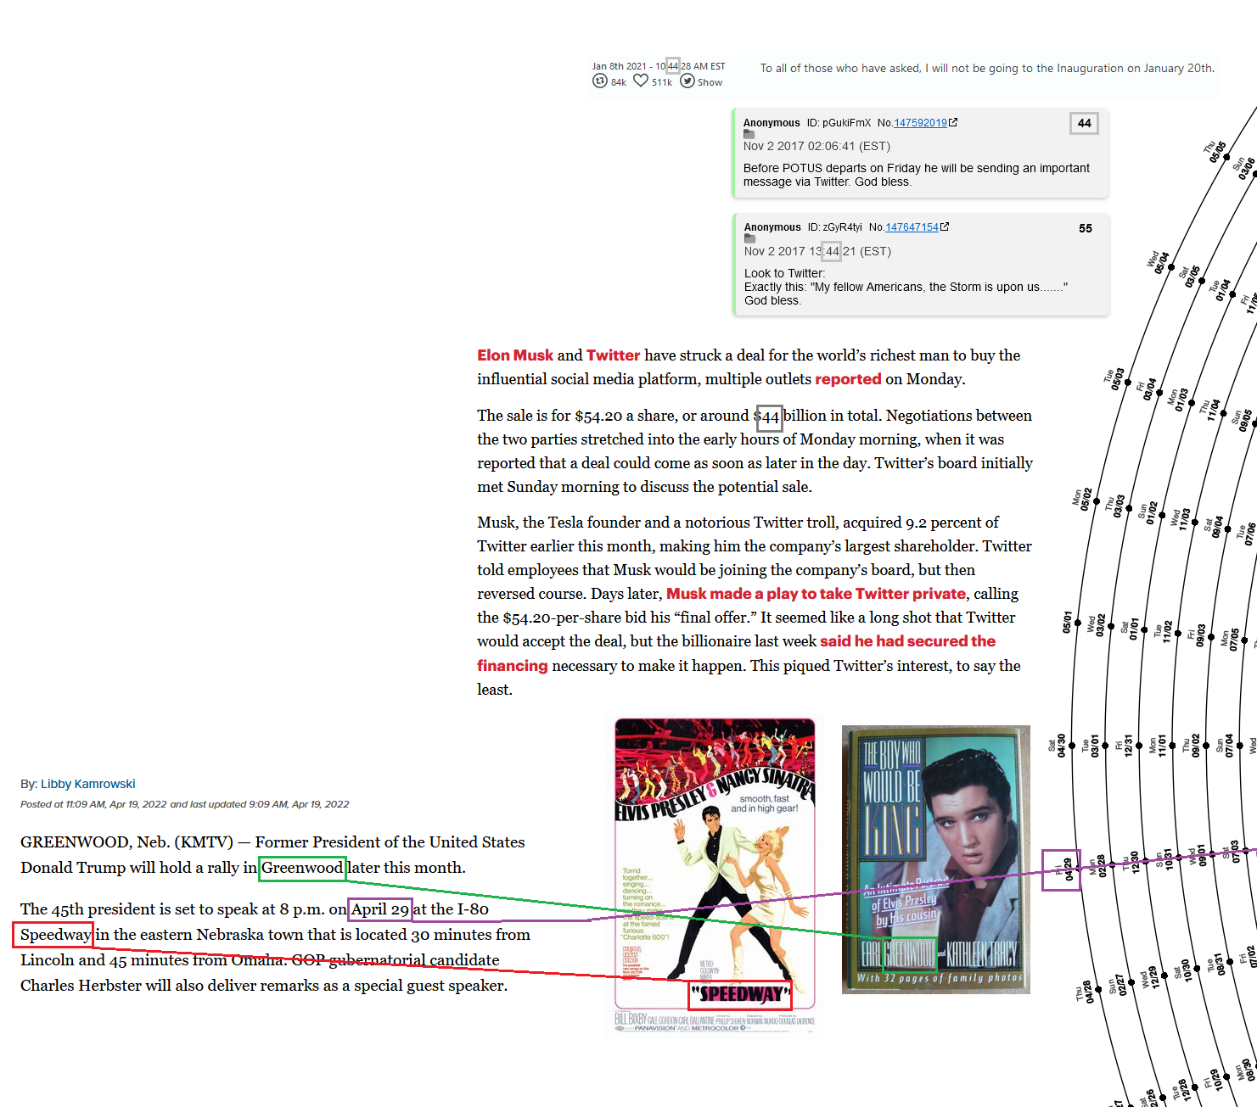Click the Speedway movie poster
Viewport: 1257px width, 1107px height.
[x=715, y=875]
